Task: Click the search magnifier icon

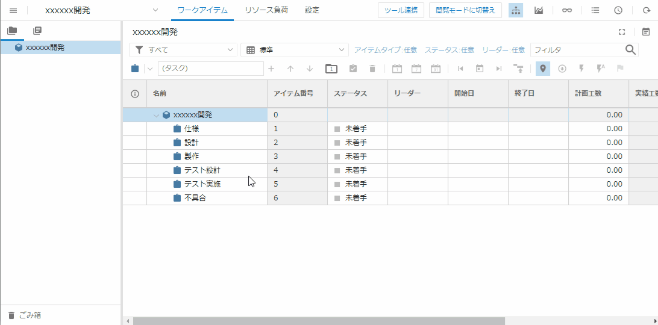Action: click(630, 50)
